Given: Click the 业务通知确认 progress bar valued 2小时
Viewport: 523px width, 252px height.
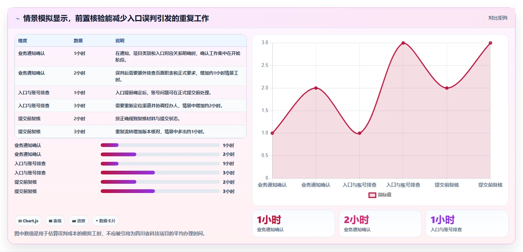Looking at the screenshot, I should point(160,154).
